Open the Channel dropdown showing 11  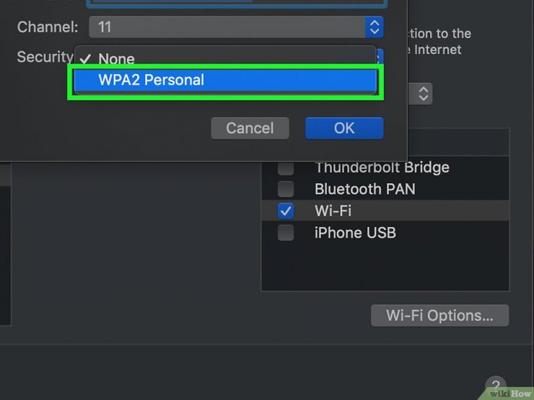point(236,27)
